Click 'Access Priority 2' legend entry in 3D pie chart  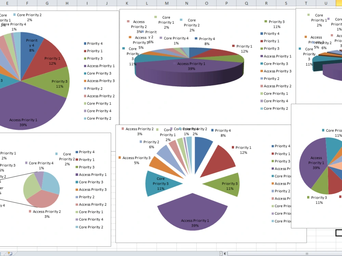coord(276,86)
